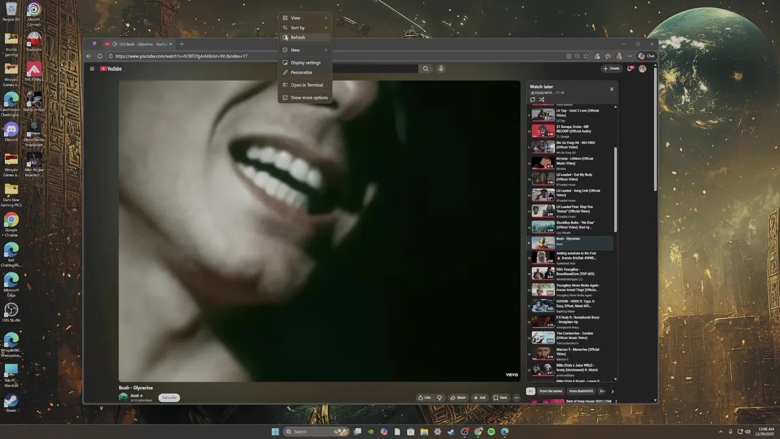Go back in the Edge browser
780x439 pixels.
click(x=89, y=56)
